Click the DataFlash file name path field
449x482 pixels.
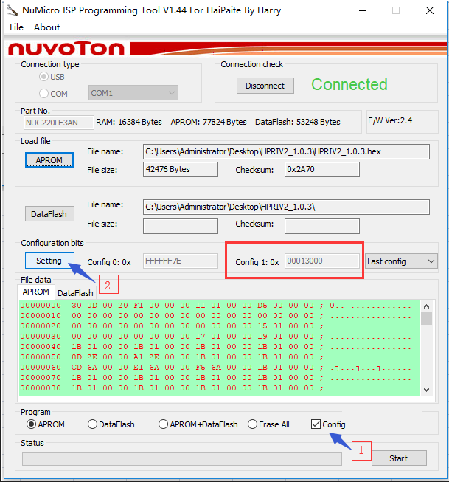pyautogui.click(x=286, y=207)
